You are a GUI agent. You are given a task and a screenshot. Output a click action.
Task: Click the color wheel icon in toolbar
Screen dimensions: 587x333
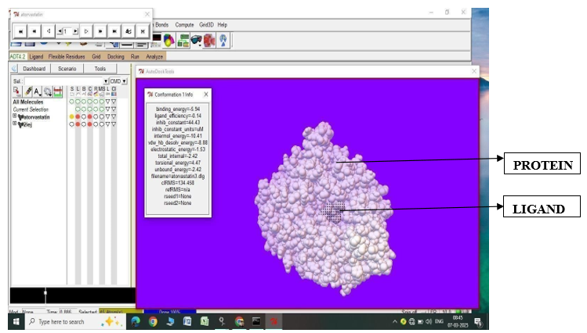point(169,40)
